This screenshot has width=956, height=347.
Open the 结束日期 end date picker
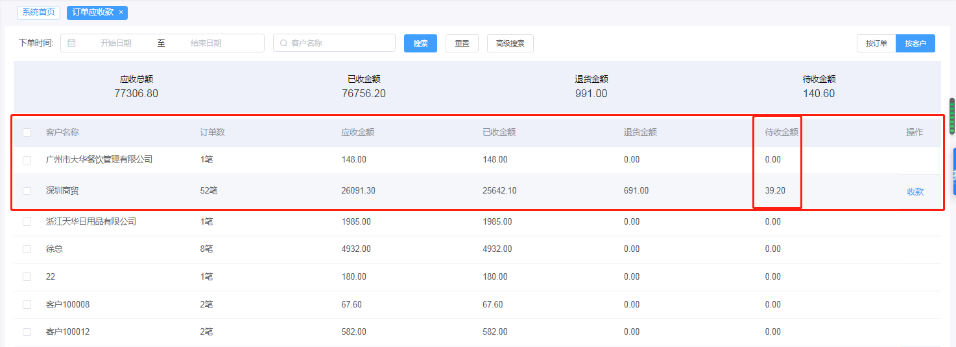click(x=206, y=43)
